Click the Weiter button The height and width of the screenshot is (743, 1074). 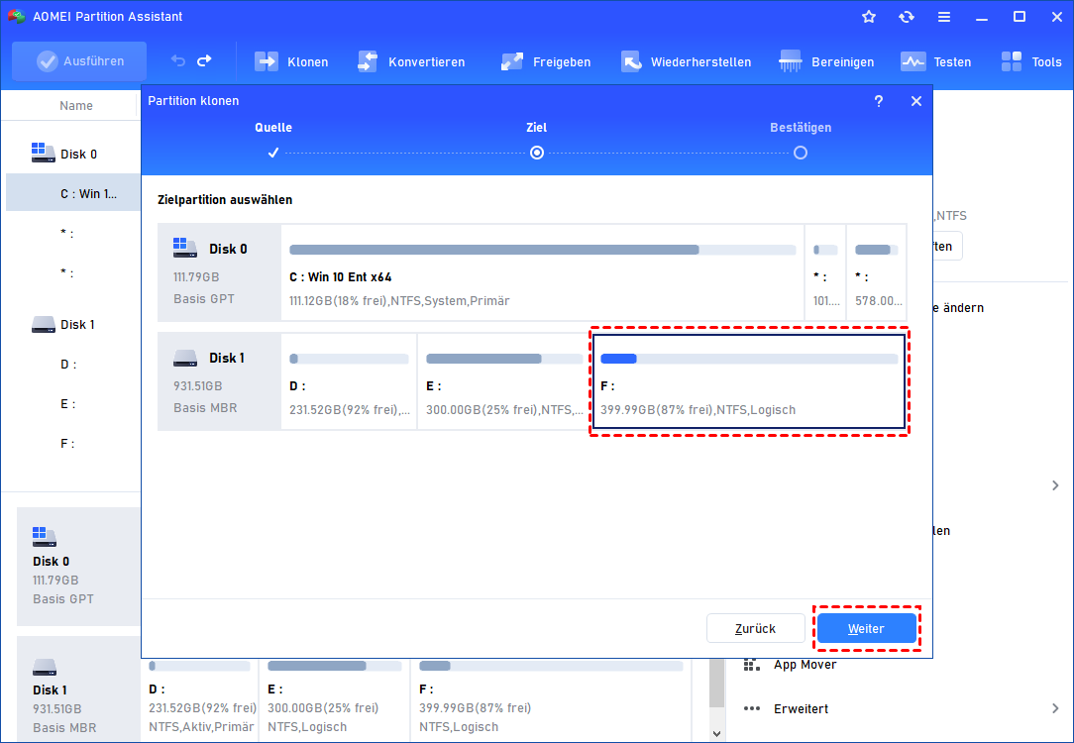pyautogui.click(x=867, y=629)
